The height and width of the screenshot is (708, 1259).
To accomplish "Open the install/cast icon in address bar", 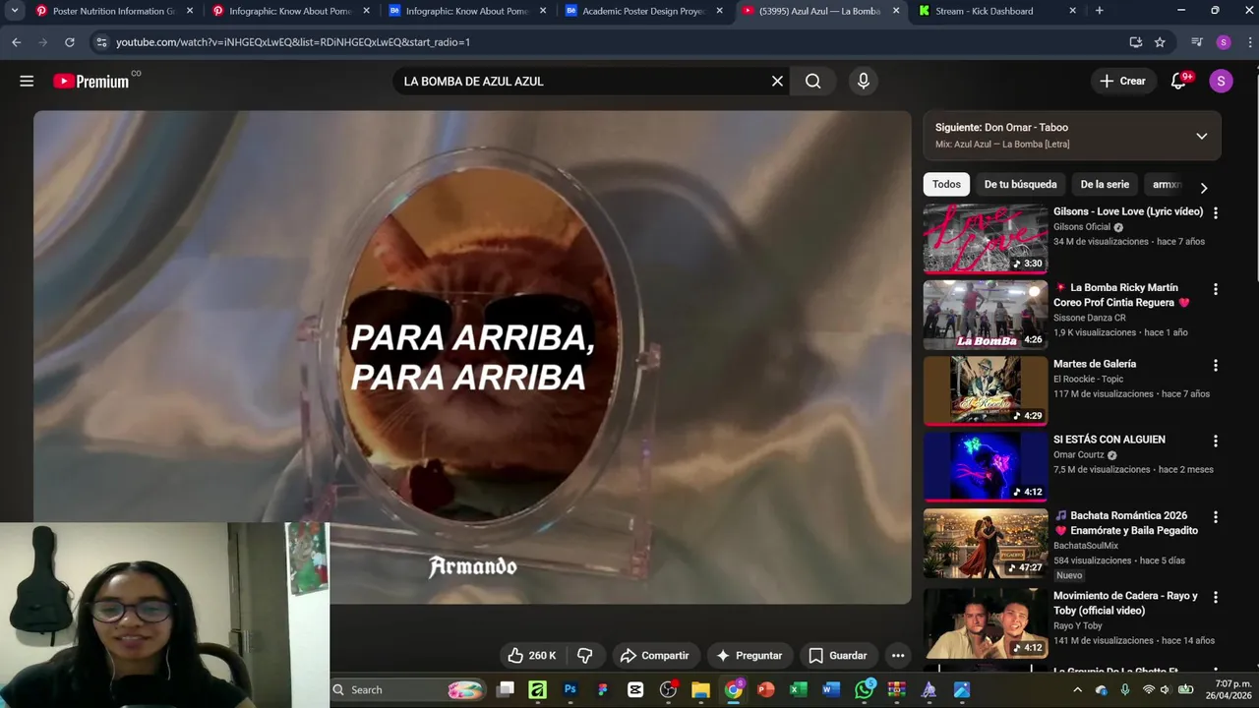I will pos(1135,42).
